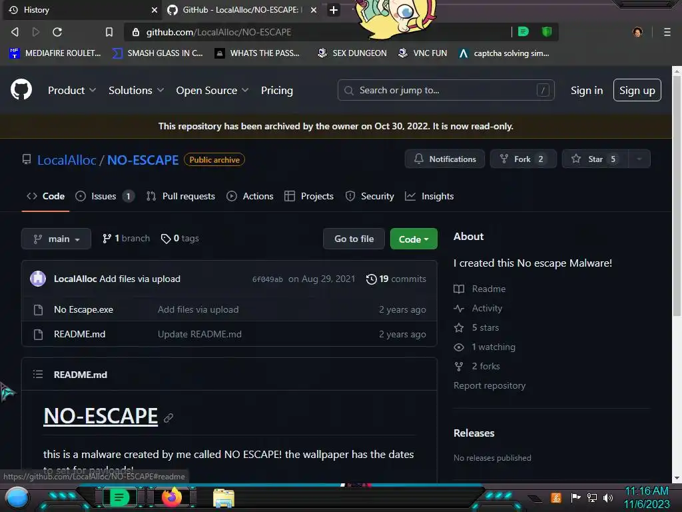Click the network tray icon
The image size is (682, 512).
pyautogui.click(x=592, y=497)
